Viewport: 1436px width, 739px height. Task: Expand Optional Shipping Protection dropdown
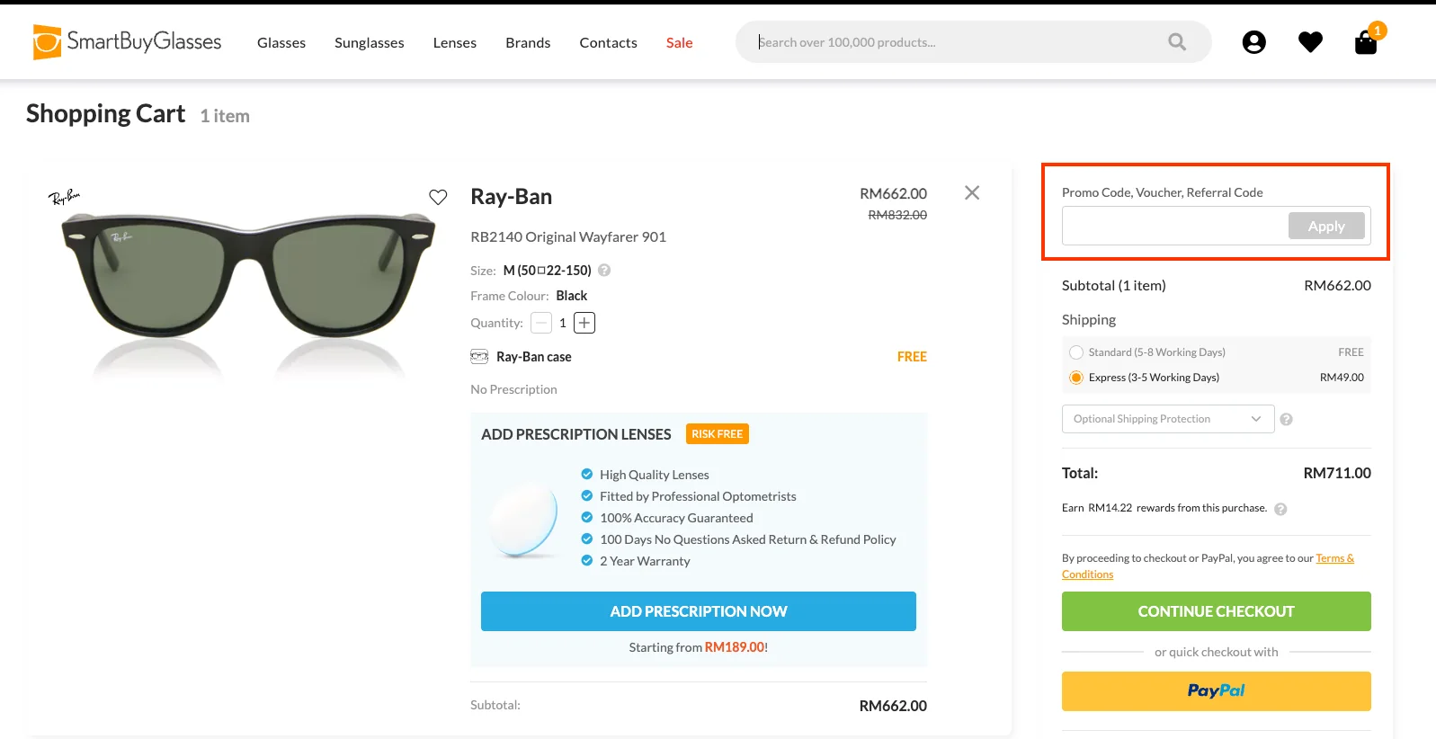[1168, 419]
